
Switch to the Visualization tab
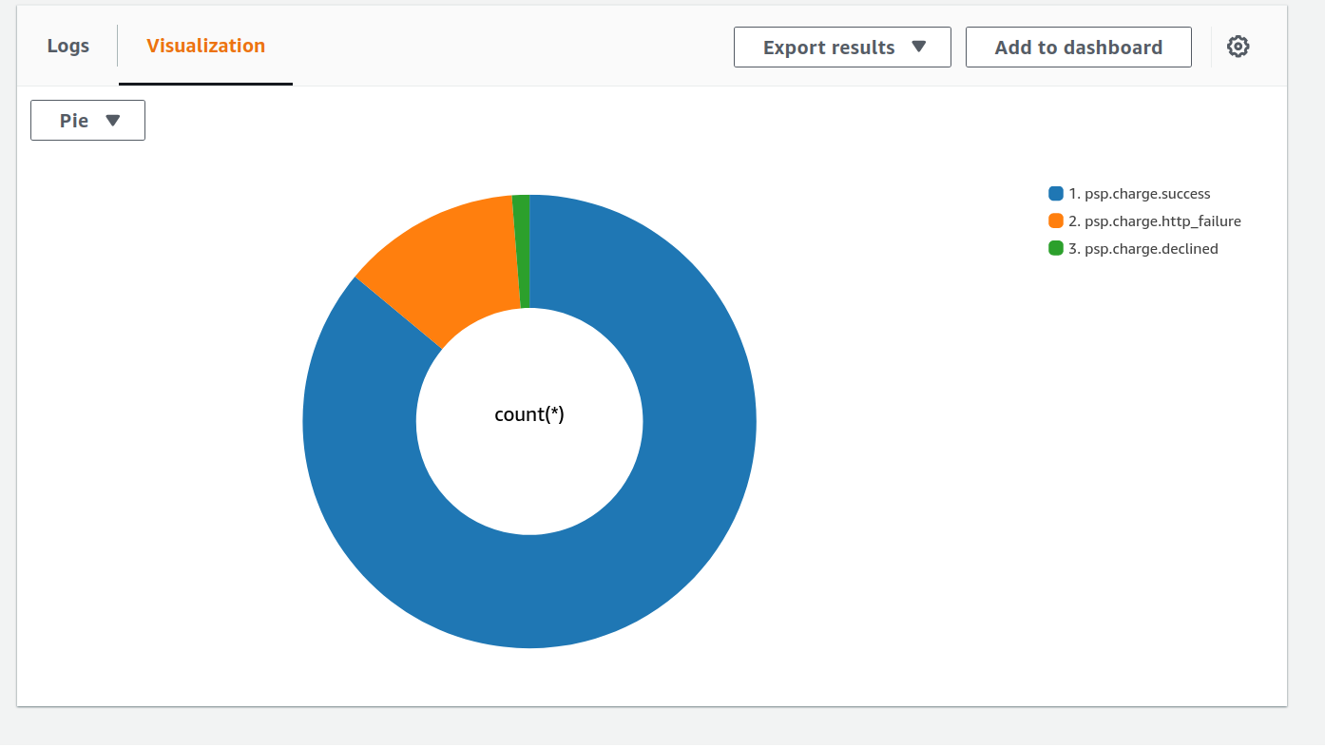point(204,45)
